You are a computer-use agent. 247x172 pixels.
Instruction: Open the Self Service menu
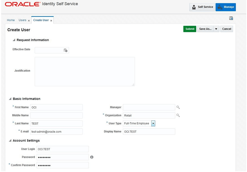(202, 7)
